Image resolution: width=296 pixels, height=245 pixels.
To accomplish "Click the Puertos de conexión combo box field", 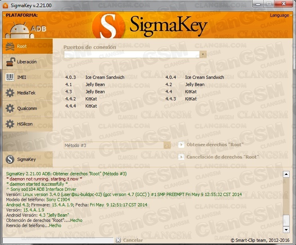I will pyautogui.click(x=135, y=55).
